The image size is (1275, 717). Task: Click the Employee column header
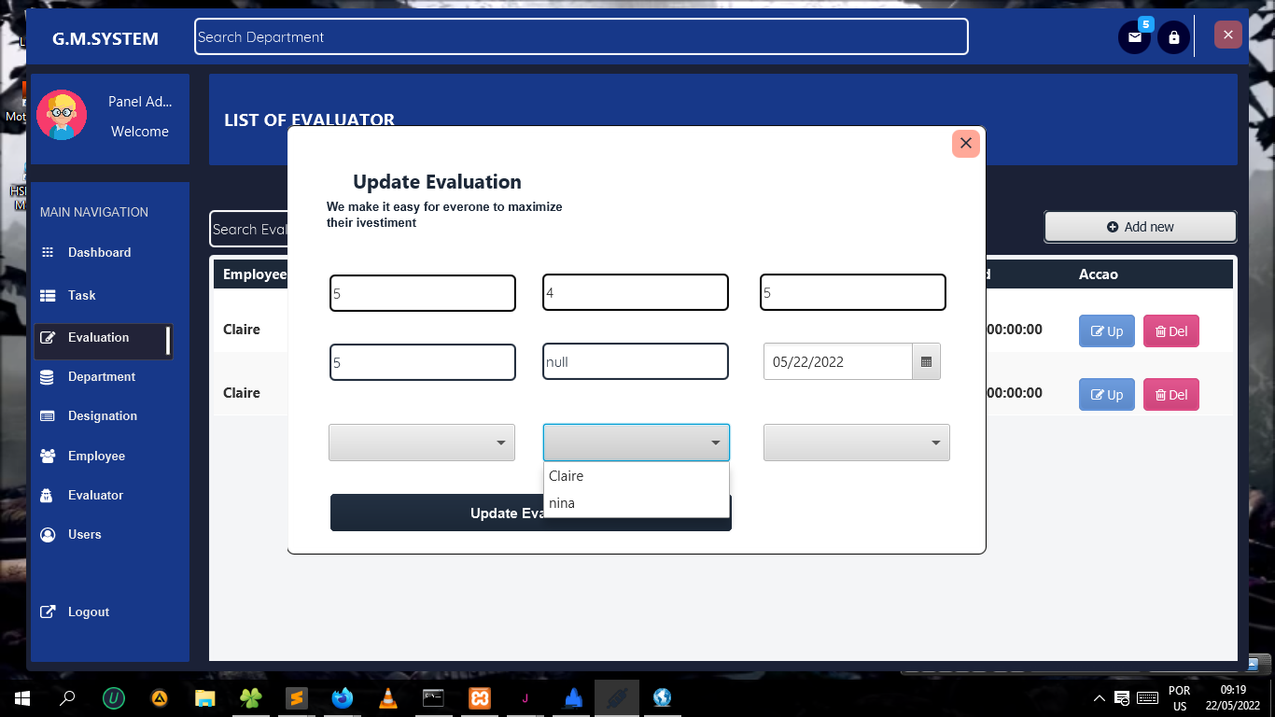point(255,274)
